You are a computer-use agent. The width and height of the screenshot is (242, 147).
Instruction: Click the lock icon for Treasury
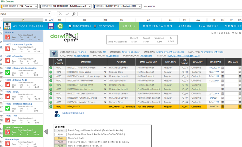8,132
